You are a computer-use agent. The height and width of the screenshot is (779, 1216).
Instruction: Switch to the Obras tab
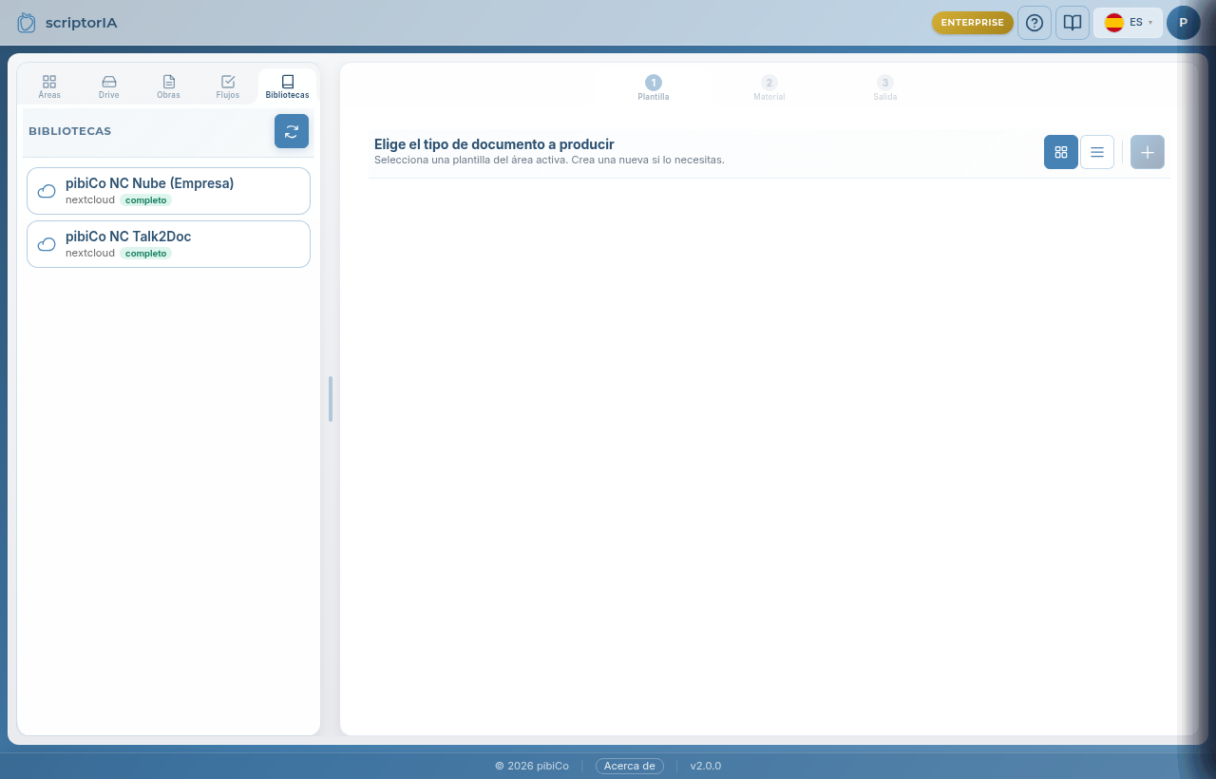click(x=168, y=86)
